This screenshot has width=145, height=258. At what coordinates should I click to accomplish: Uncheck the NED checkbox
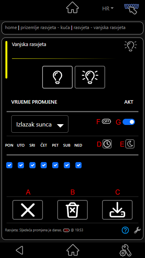point(78,165)
